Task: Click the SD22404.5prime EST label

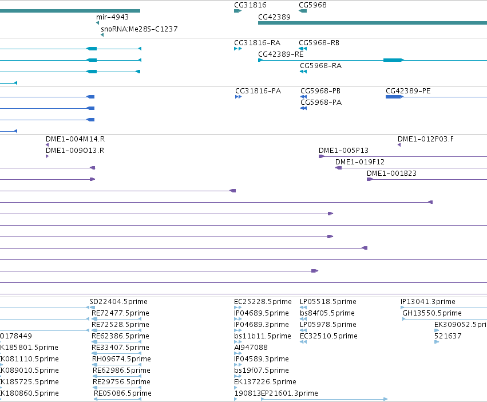Action: (118, 302)
